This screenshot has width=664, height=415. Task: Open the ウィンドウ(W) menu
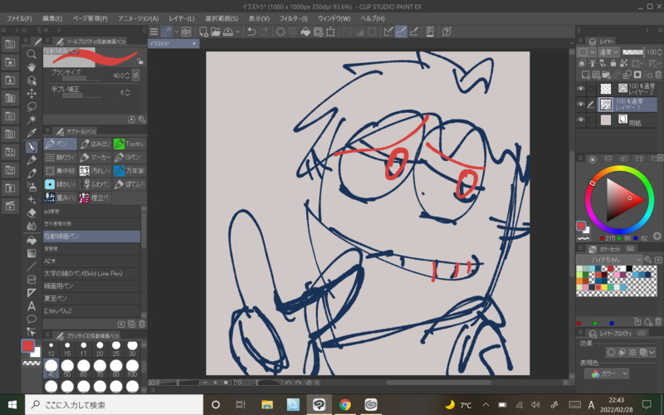tap(334, 18)
